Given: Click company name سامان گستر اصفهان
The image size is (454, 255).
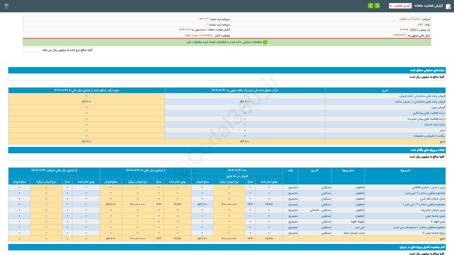Looking at the screenshot, I should (x=410, y=18).
